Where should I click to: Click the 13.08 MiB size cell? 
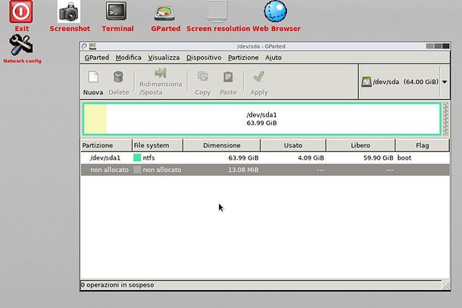coord(243,170)
